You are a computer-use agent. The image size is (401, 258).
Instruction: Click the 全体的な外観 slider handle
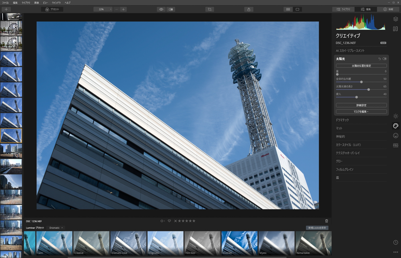click(361, 82)
